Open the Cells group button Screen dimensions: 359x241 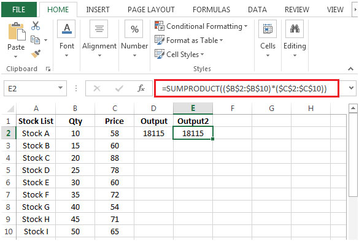(268, 29)
